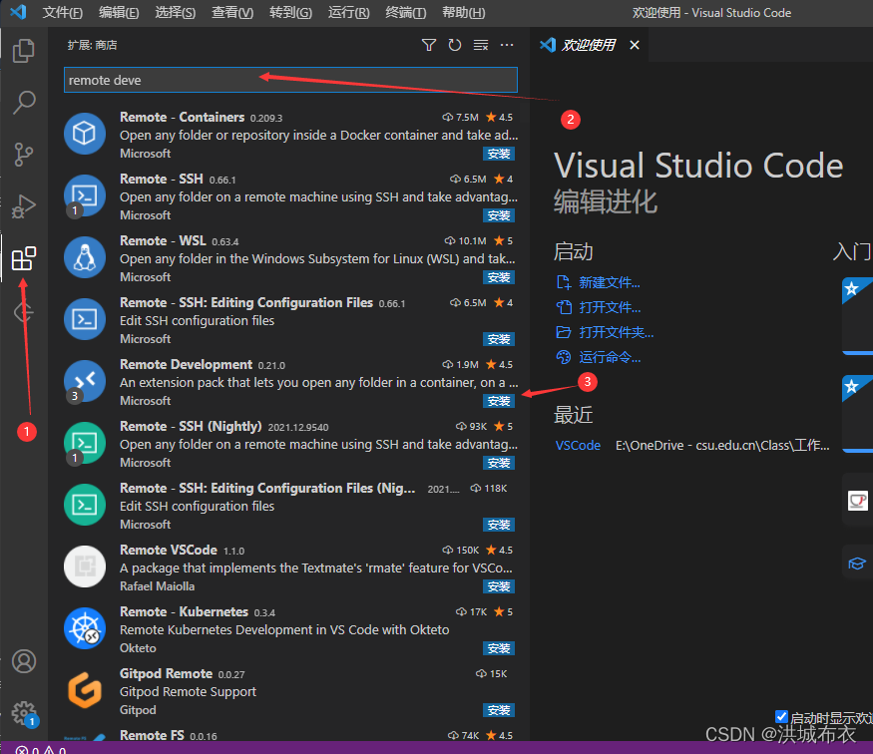Screen dimensions: 873x754
Task: Open extensions panel more actions menu
Action: 507,45
